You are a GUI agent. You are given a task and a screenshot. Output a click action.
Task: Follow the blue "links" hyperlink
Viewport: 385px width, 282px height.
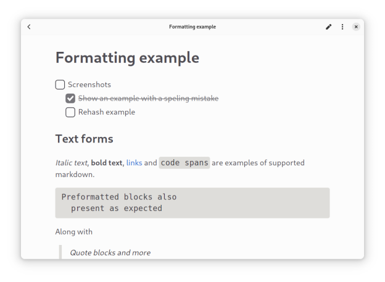click(x=134, y=163)
